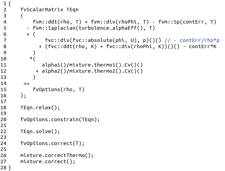This screenshot has height=171, width=225.
Task: Click the blue contErr/rho*p comment
Action: [192, 41]
